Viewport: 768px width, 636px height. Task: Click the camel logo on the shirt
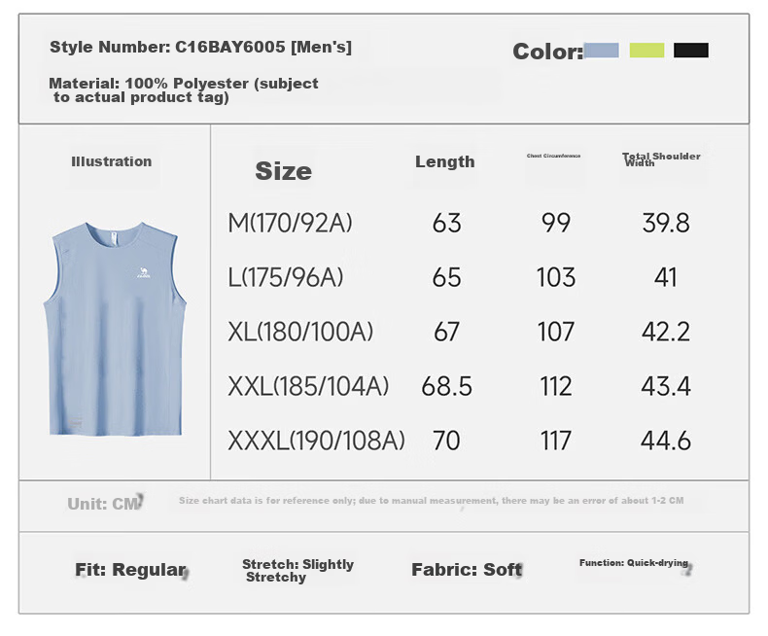coord(144,273)
